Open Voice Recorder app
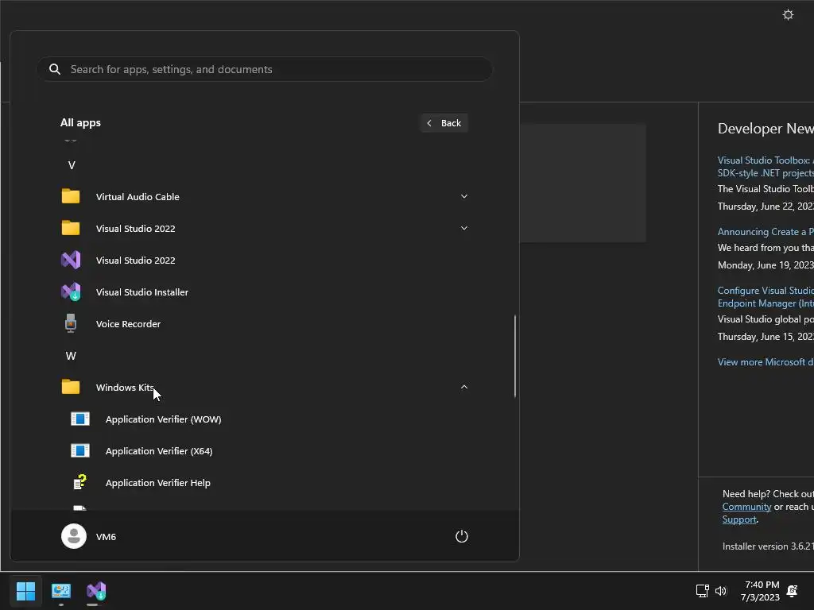 click(128, 324)
